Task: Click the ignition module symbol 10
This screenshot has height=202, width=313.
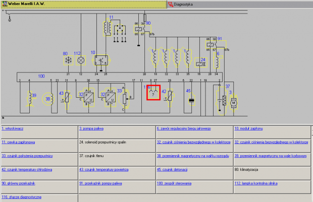Action: pos(101,60)
